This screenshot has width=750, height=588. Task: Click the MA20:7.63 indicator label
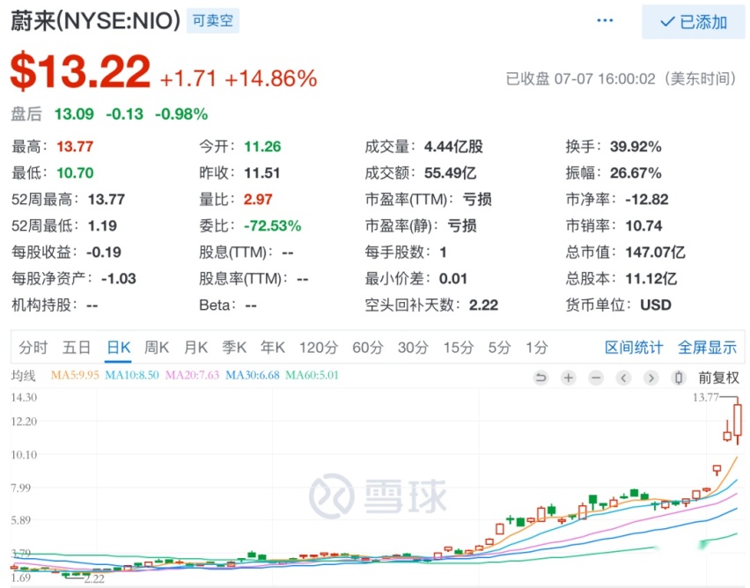tap(192, 375)
